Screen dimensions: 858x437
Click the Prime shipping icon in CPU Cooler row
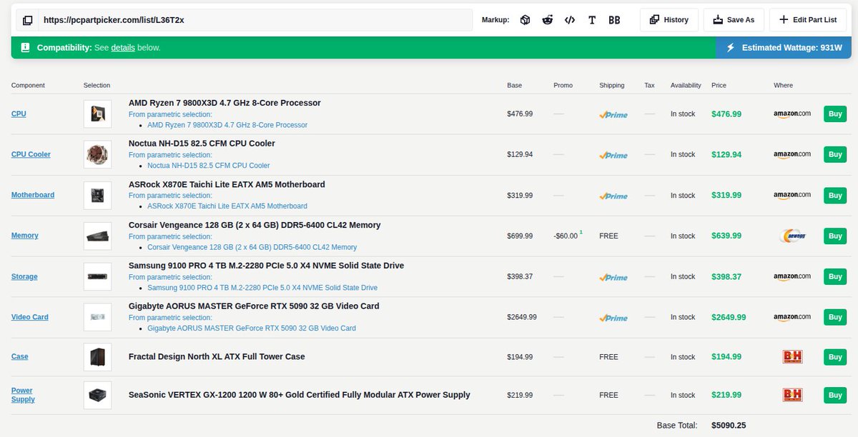point(613,155)
